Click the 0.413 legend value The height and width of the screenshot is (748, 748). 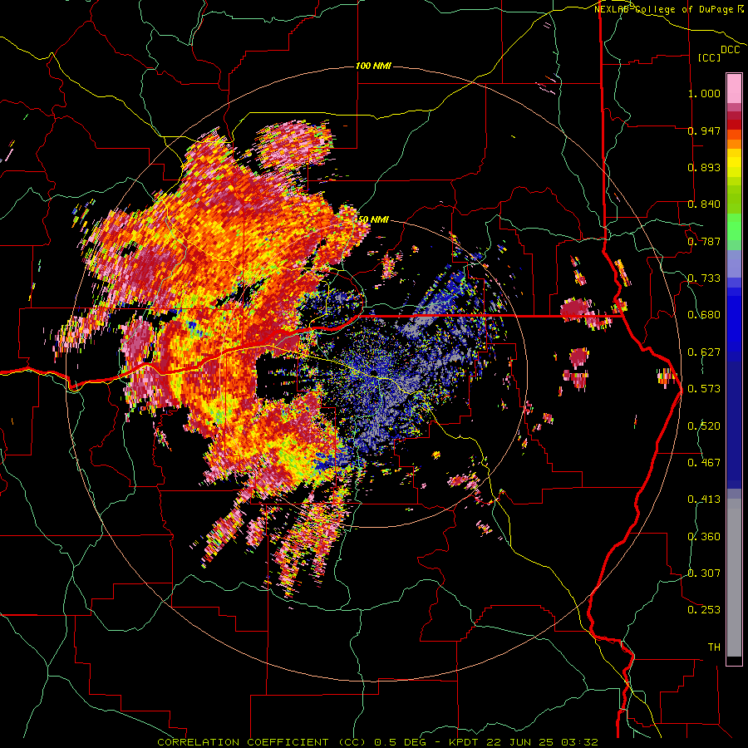704,499
